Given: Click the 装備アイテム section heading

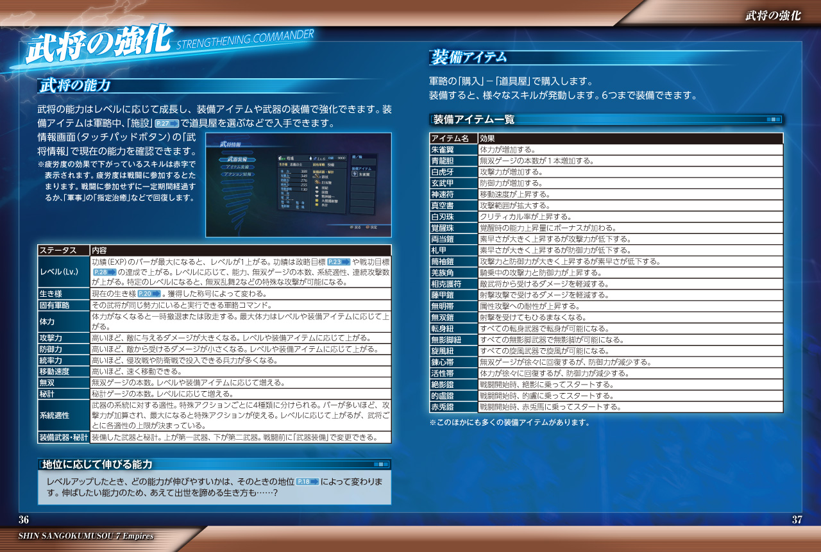Looking at the screenshot, I should coord(469,57).
